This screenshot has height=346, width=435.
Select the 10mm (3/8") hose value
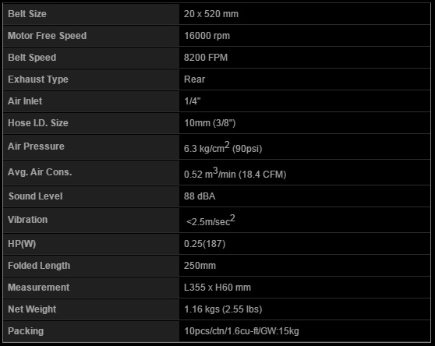(210, 123)
